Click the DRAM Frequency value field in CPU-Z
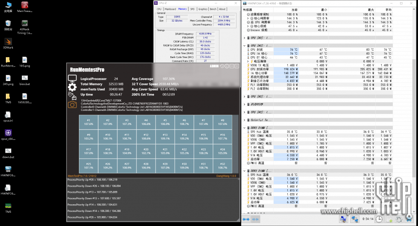Viewport: 418px width, 226px height. tap(205, 34)
